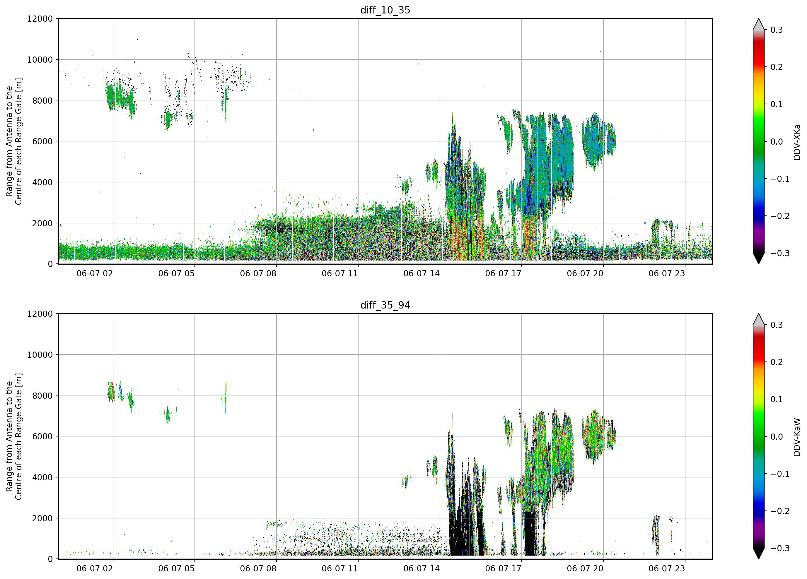Viewport: 807px width, 579px height.
Task: Click the bottom plot y-tick 12000
Action: [40, 314]
